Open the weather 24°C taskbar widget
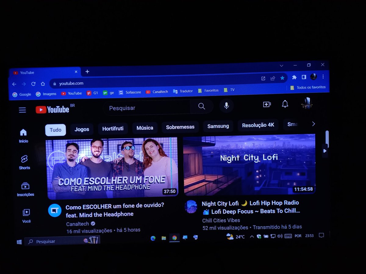 click(x=235, y=237)
